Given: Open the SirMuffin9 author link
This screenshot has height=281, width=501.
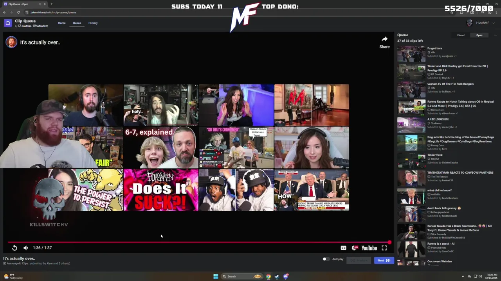Looking at the screenshot, I should click(x=41, y=26).
